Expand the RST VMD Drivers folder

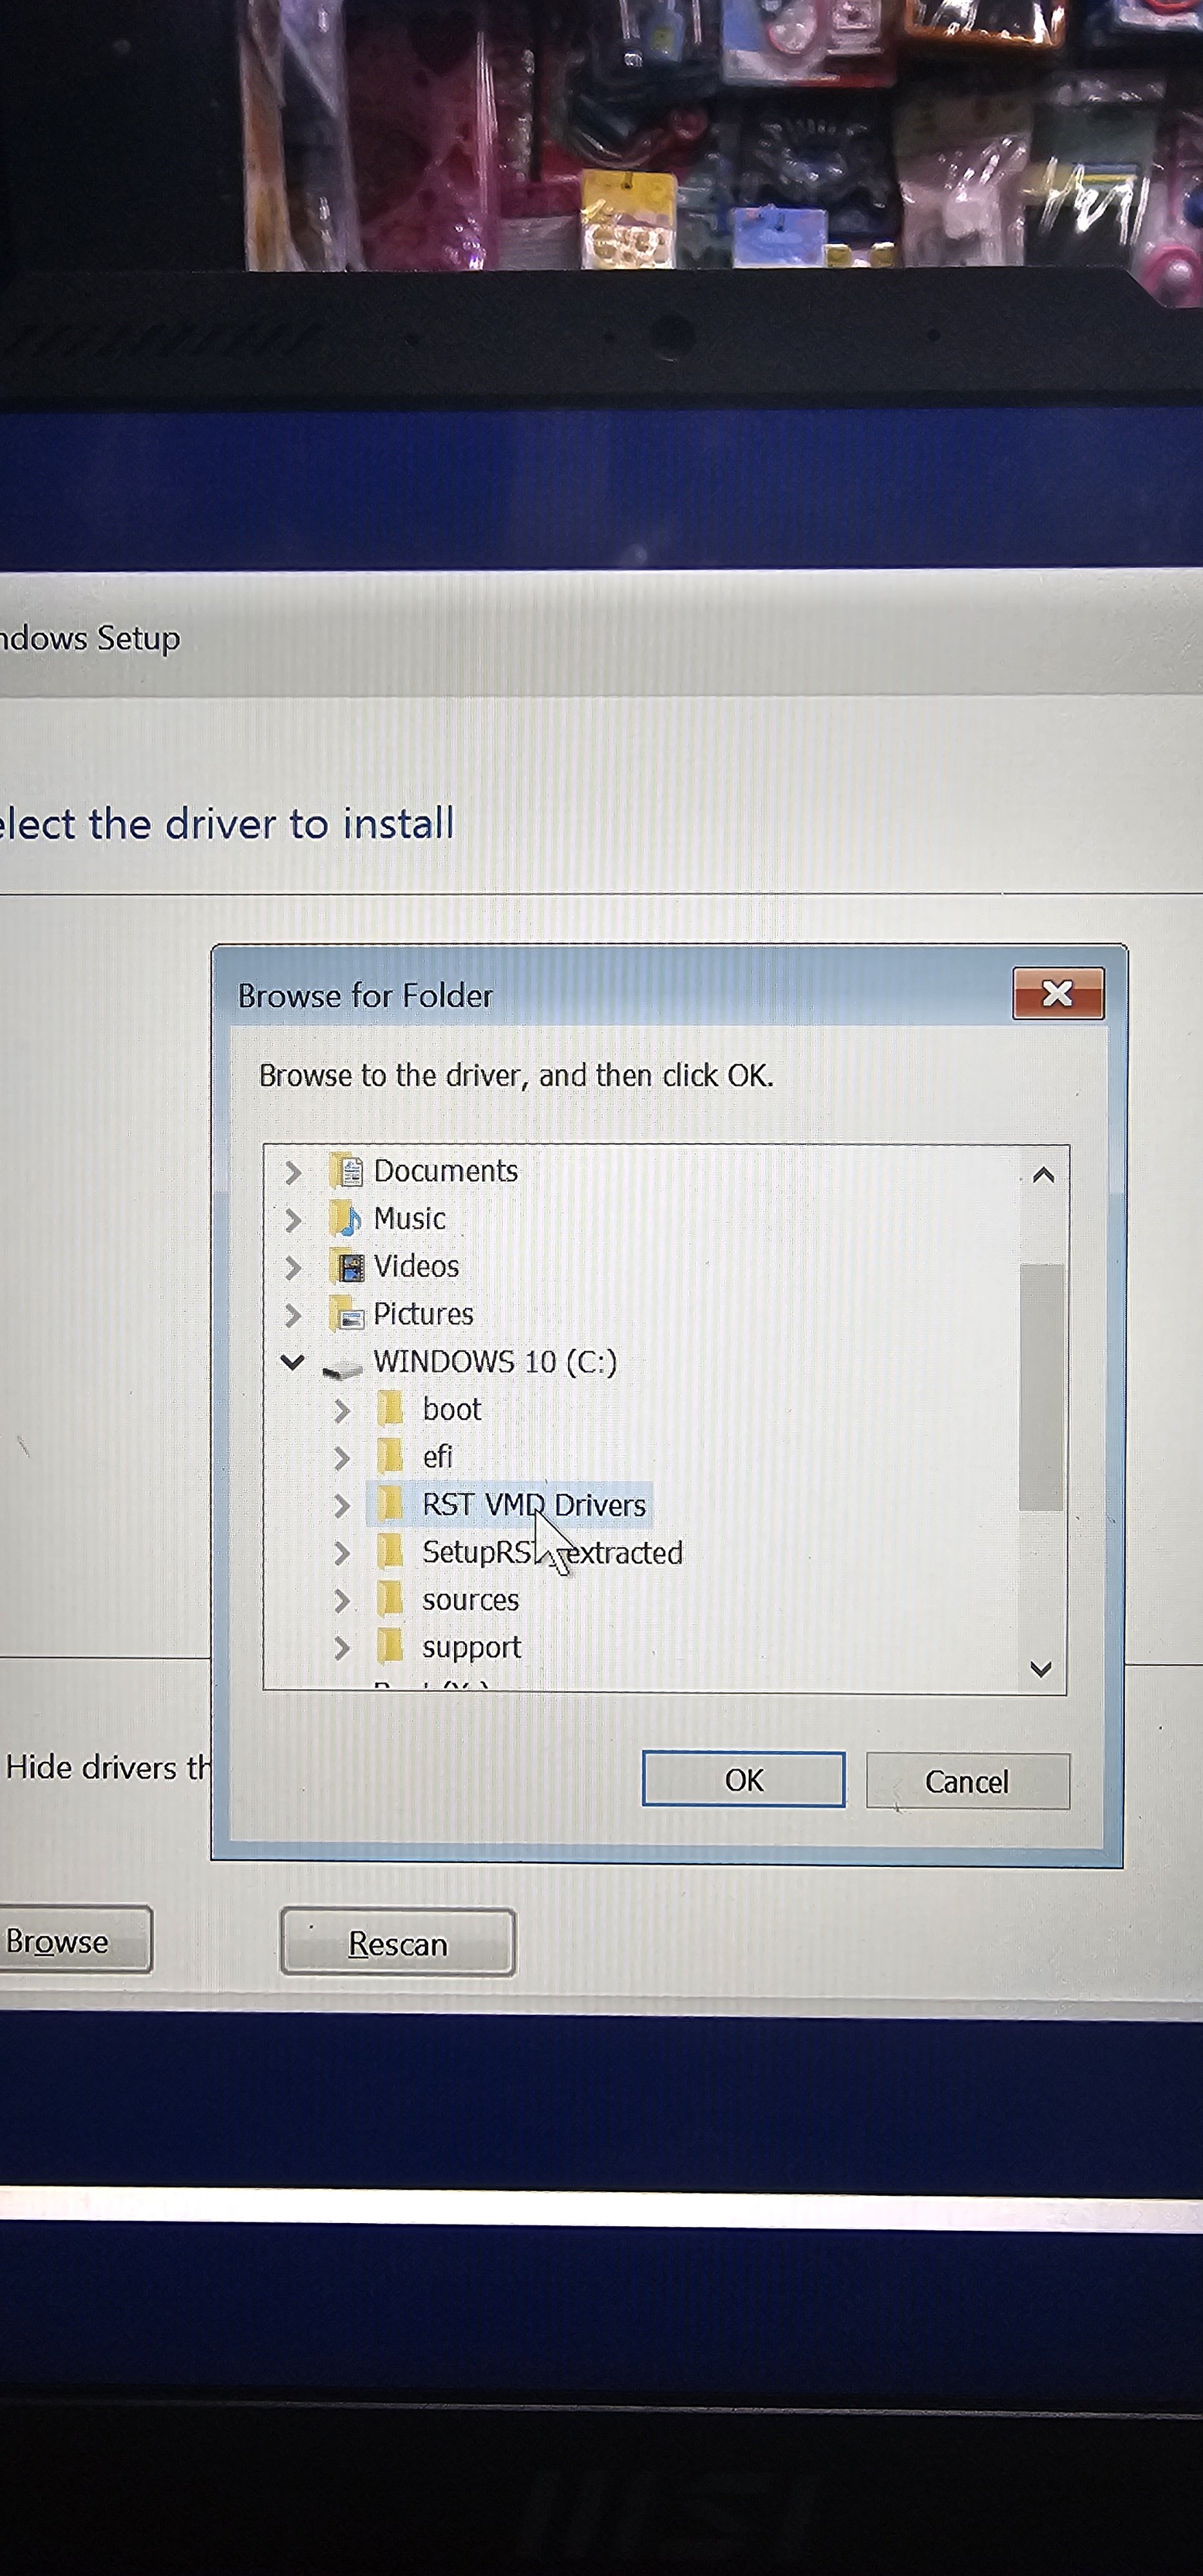(342, 1505)
